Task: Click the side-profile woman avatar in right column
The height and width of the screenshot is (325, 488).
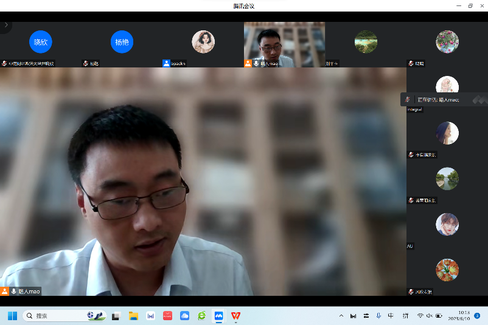Action: [447, 133]
